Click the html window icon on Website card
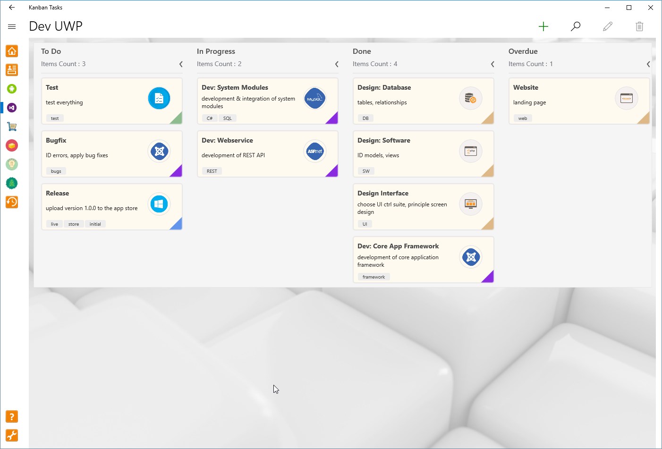 (x=627, y=98)
